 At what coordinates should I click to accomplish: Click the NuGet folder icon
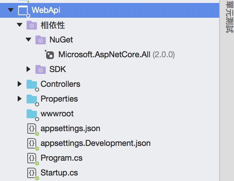[40, 40]
